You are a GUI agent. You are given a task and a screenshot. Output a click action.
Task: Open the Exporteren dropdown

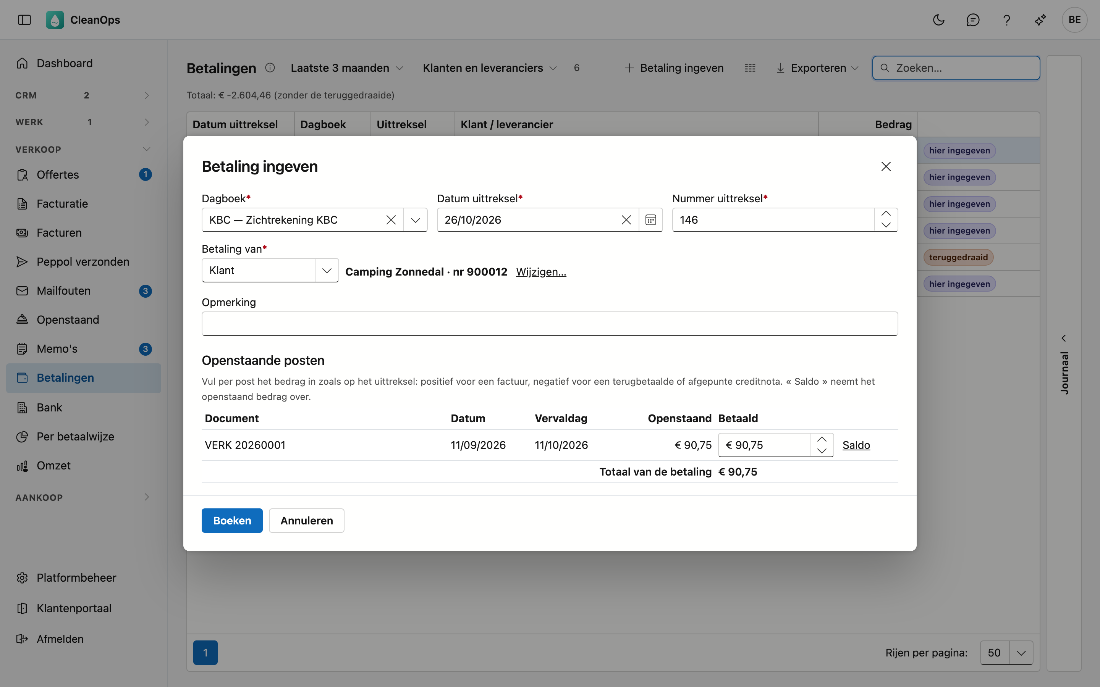tap(817, 68)
